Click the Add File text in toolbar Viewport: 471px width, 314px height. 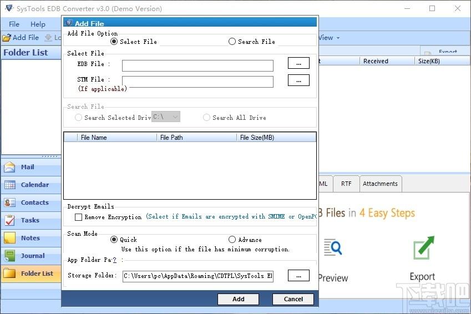(x=26, y=38)
